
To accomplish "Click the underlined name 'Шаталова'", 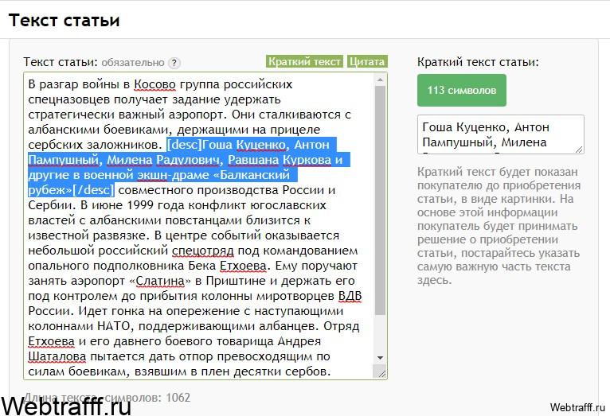I will tap(57, 356).
